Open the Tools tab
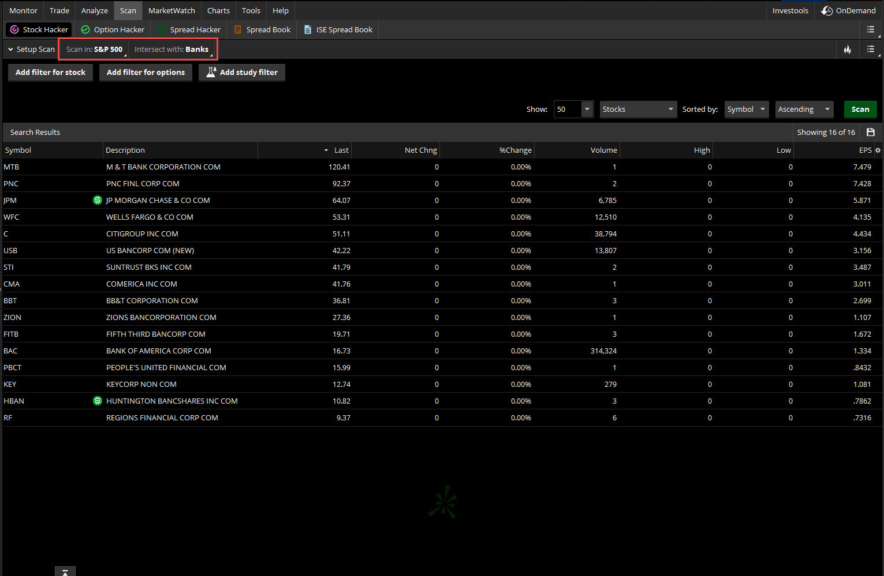The image size is (884, 576). coord(251,10)
